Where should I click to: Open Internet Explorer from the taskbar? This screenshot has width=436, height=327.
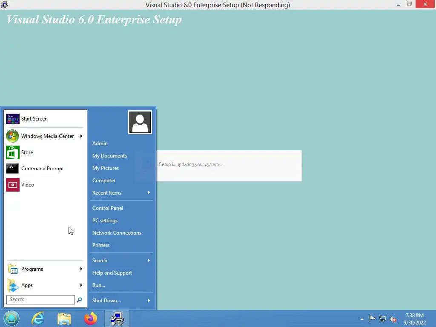[x=38, y=318]
